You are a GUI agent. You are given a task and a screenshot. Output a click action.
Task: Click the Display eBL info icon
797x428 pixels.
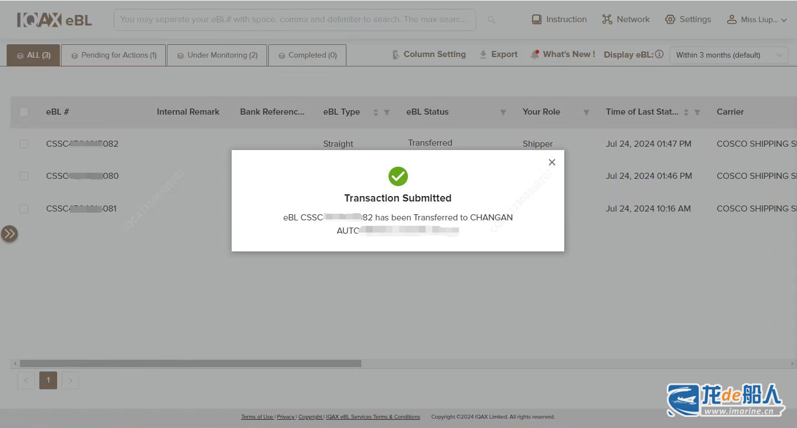(x=659, y=54)
